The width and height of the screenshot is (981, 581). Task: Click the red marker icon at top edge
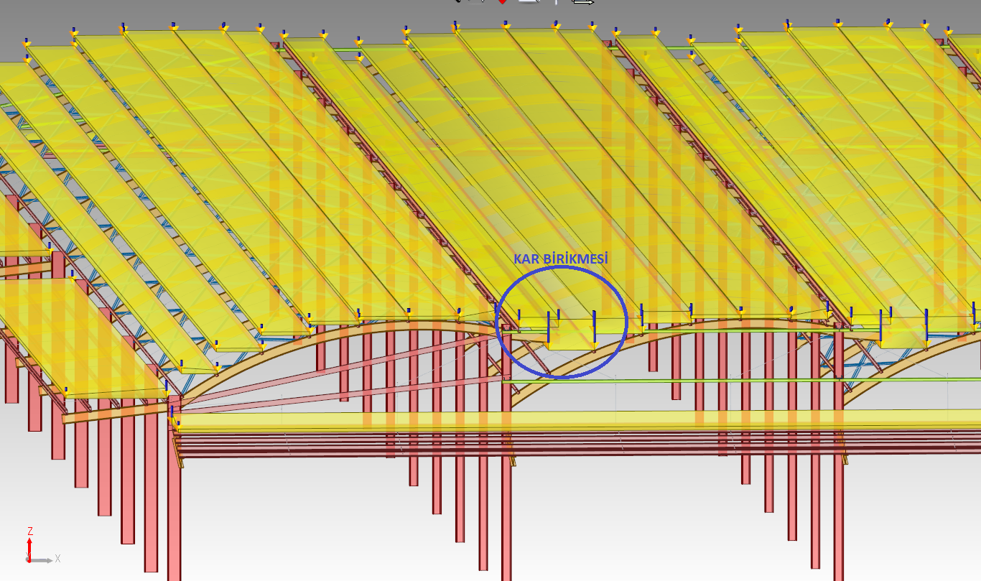pyautogui.click(x=502, y=2)
